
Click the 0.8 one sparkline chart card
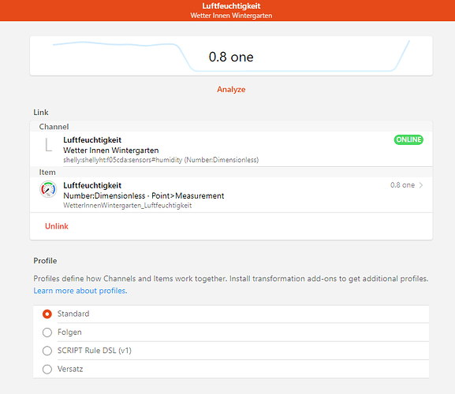click(231, 56)
